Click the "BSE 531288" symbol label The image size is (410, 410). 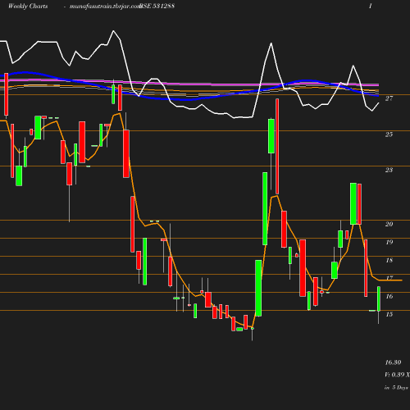[x=157, y=6]
